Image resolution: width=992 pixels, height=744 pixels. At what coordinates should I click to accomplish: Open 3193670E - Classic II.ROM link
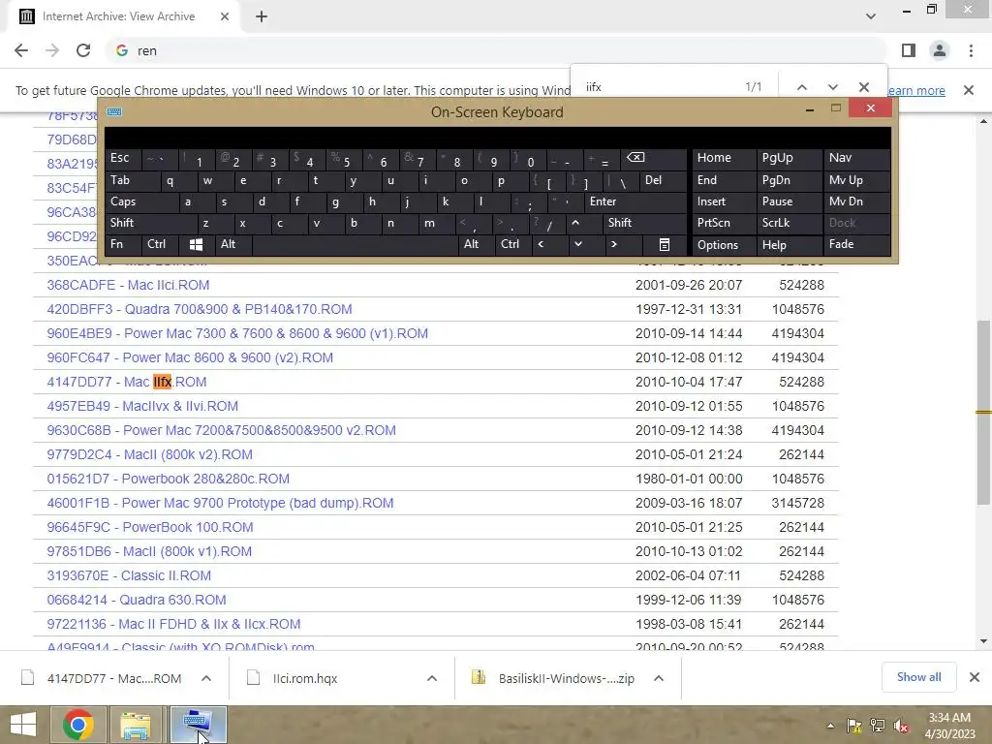tap(129, 575)
